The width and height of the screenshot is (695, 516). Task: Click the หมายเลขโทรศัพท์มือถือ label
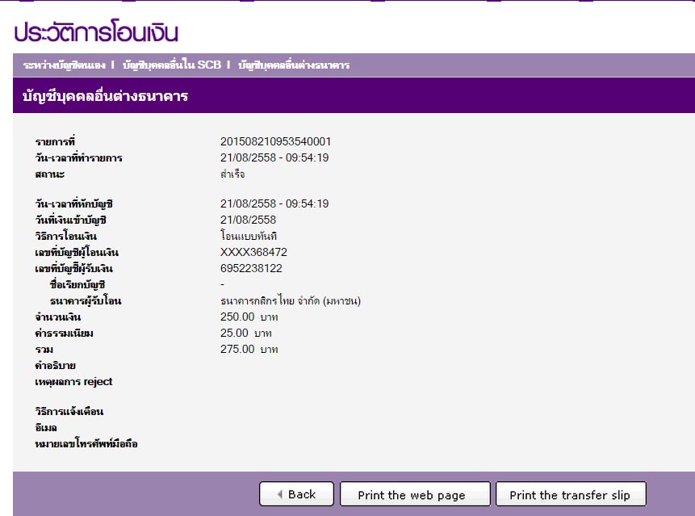[x=80, y=443]
